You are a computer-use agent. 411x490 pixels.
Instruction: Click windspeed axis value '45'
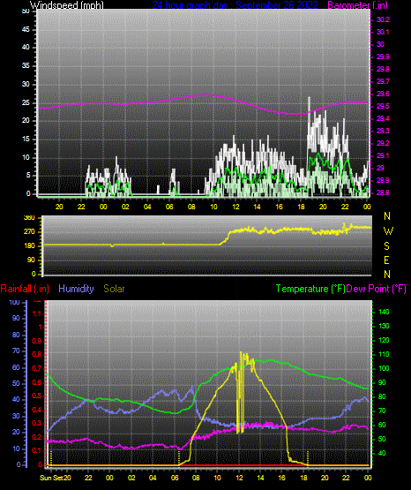point(26,30)
